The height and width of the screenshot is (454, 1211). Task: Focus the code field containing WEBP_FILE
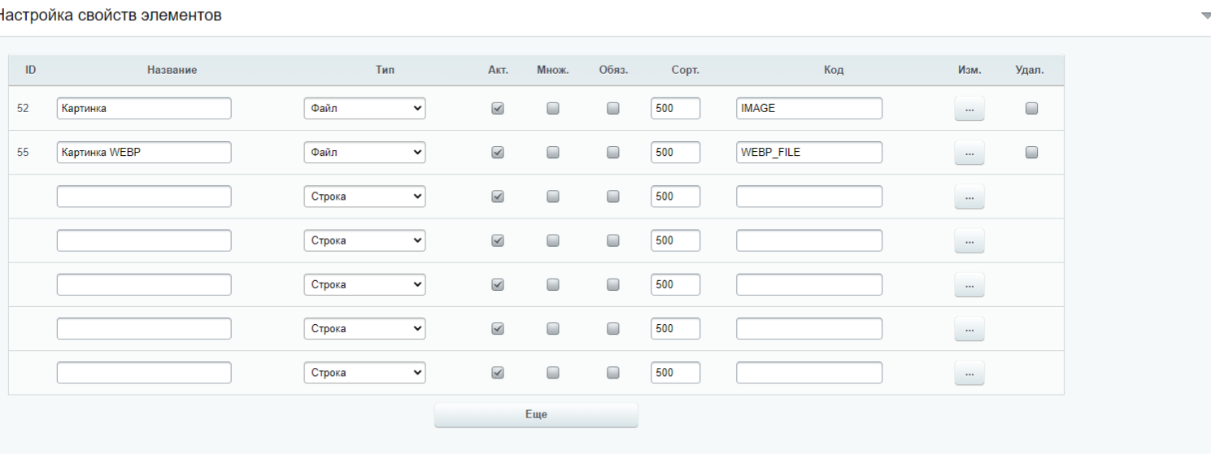click(x=809, y=152)
